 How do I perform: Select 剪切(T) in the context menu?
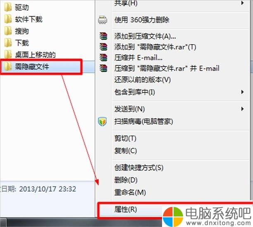(174, 138)
